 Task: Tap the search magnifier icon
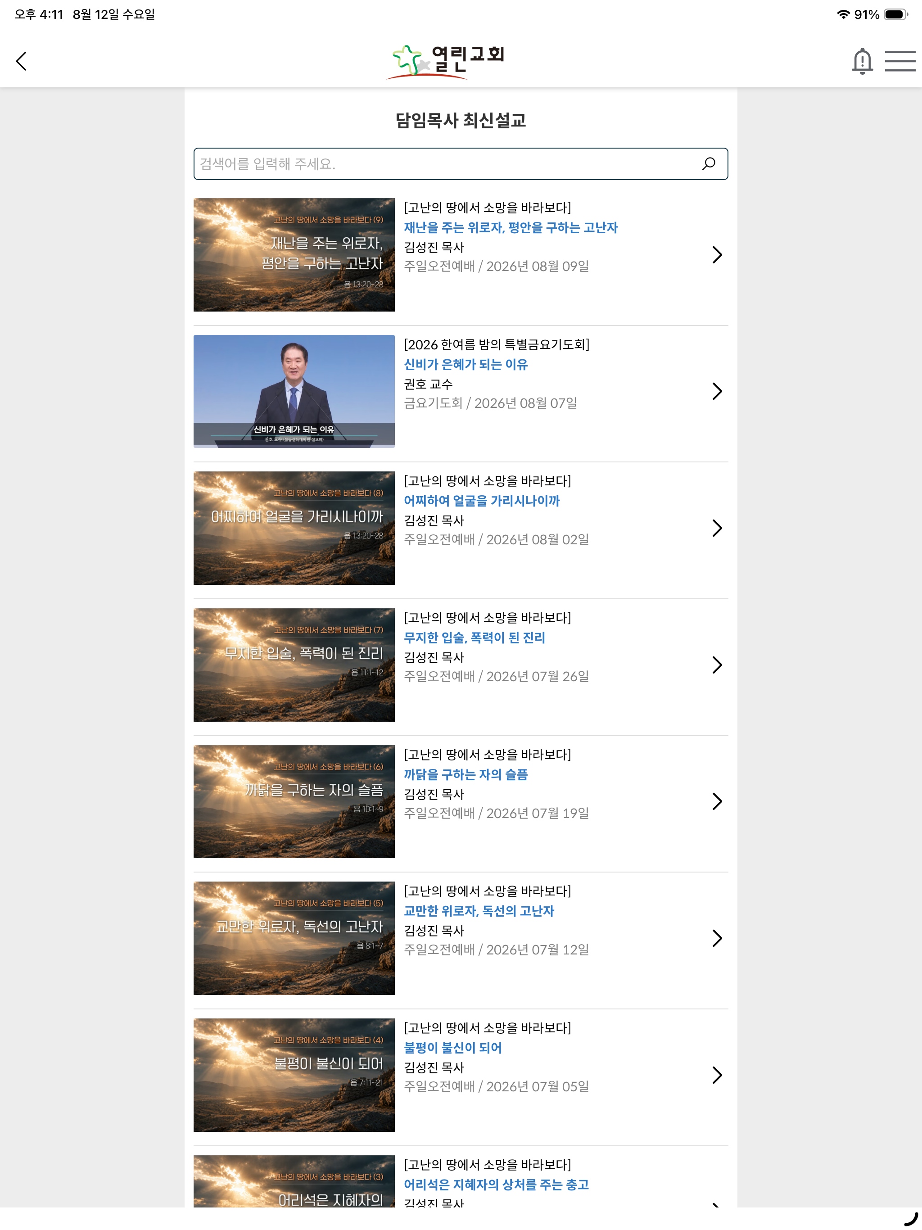coord(709,163)
